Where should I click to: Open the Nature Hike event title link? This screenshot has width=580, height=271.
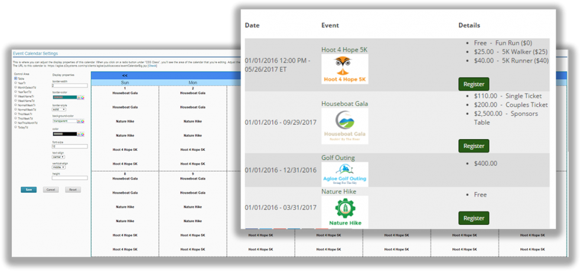339,191
